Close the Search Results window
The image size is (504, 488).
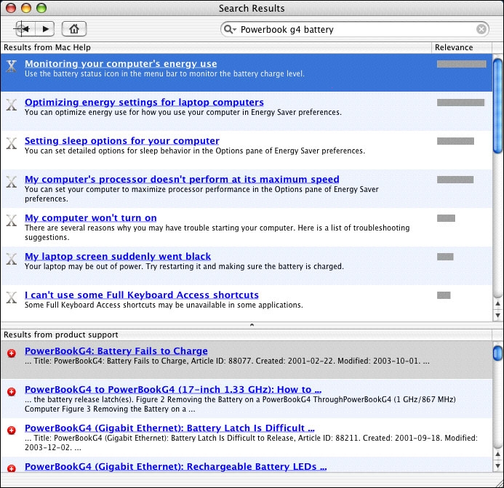11,8
